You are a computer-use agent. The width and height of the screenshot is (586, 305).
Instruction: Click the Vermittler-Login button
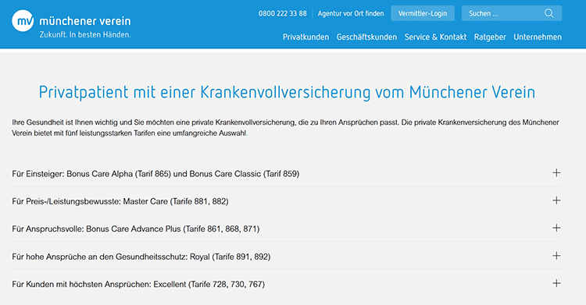pos(423,13)
